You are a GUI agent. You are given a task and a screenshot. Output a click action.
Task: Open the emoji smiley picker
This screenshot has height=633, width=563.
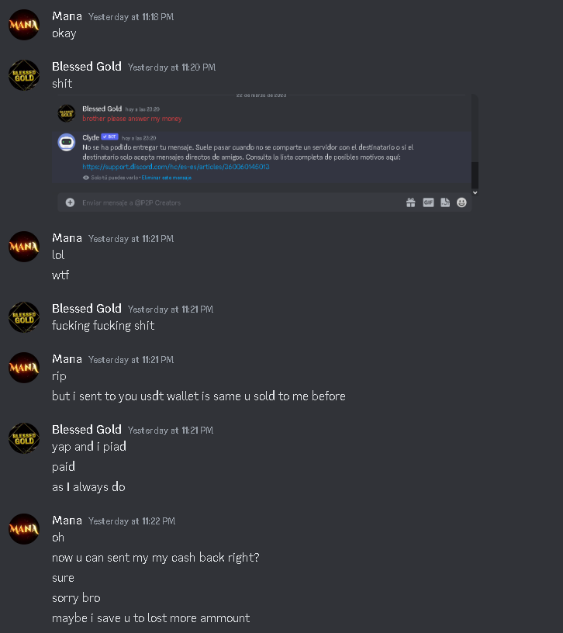(461, 202)
